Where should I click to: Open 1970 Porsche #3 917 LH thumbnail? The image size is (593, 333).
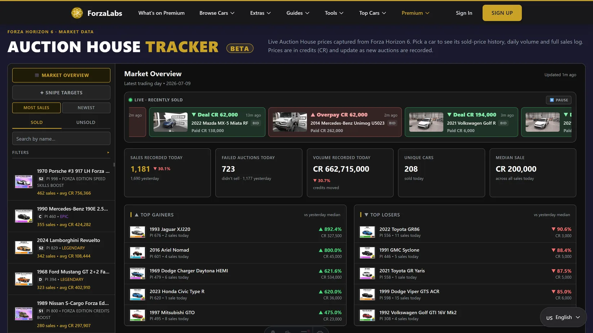[23, 181]
